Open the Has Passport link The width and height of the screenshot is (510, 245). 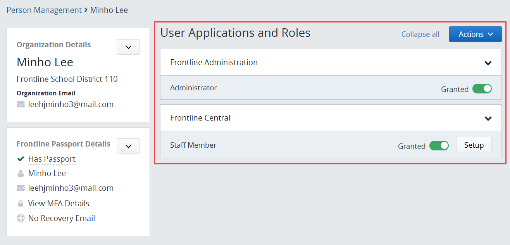(52, 159)
